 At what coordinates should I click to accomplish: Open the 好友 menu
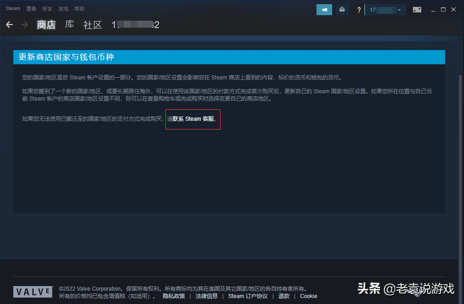[47, 8]
